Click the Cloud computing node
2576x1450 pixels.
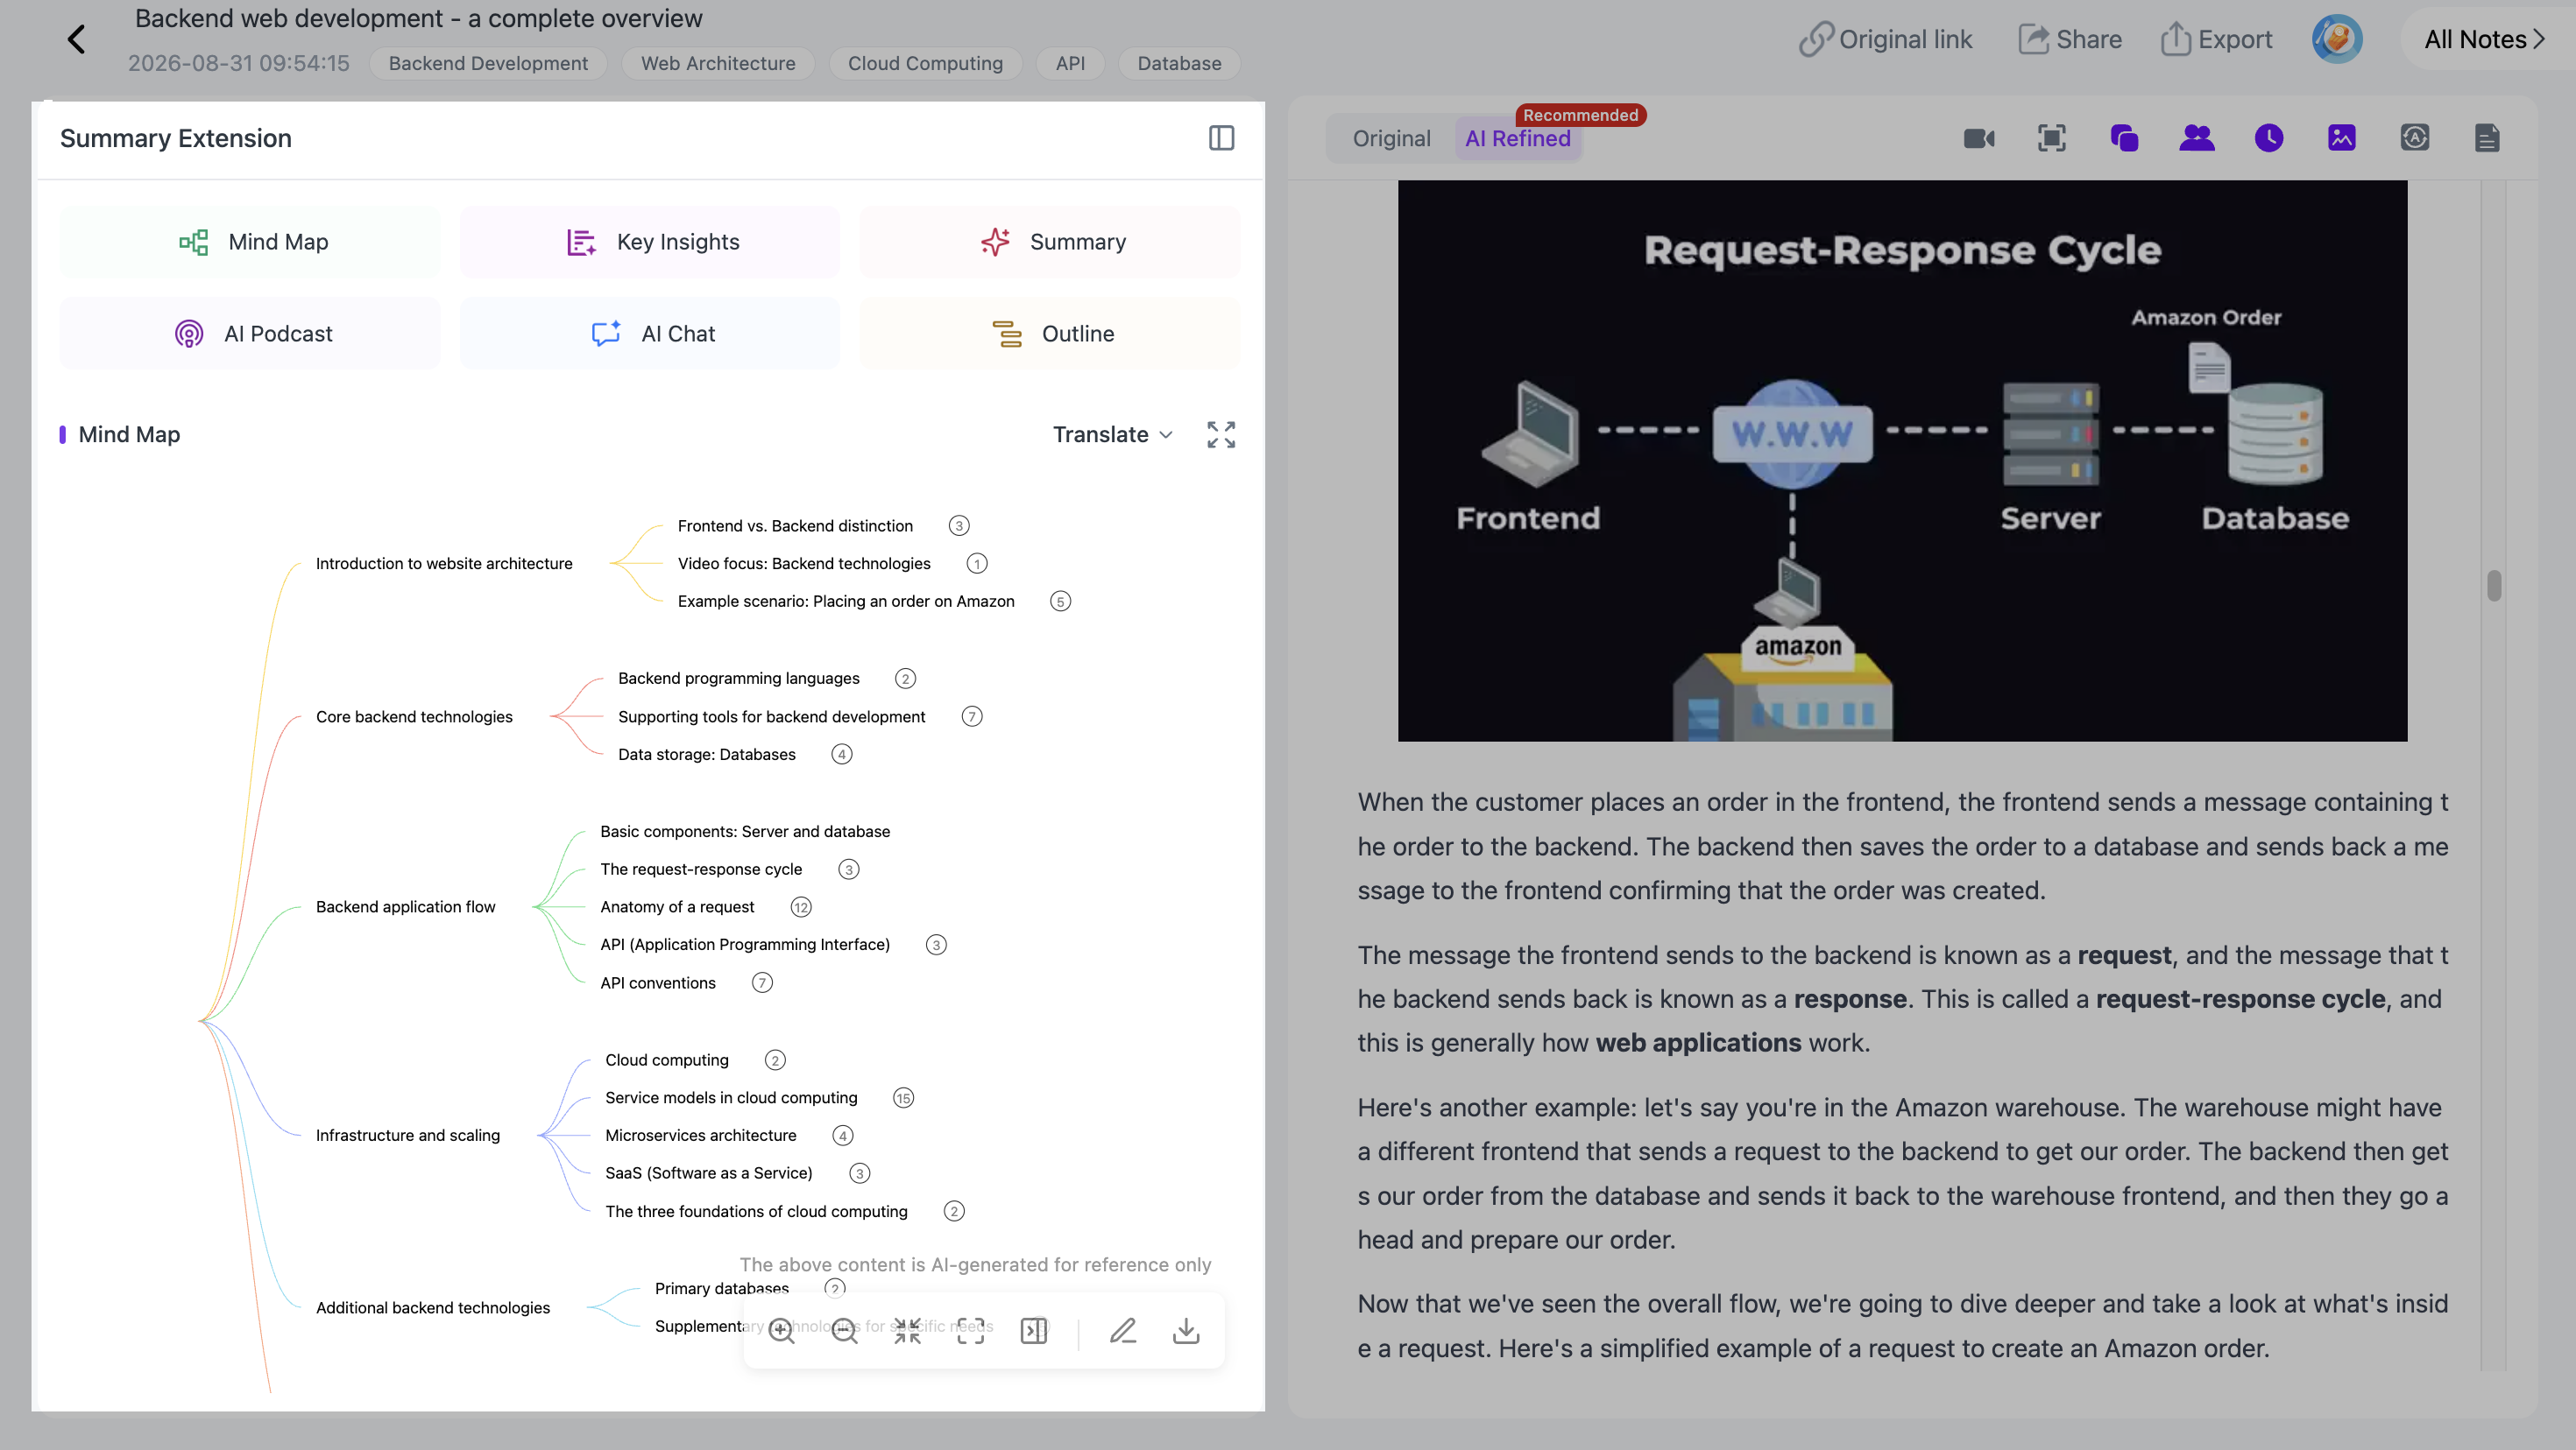coord(666,1060)
